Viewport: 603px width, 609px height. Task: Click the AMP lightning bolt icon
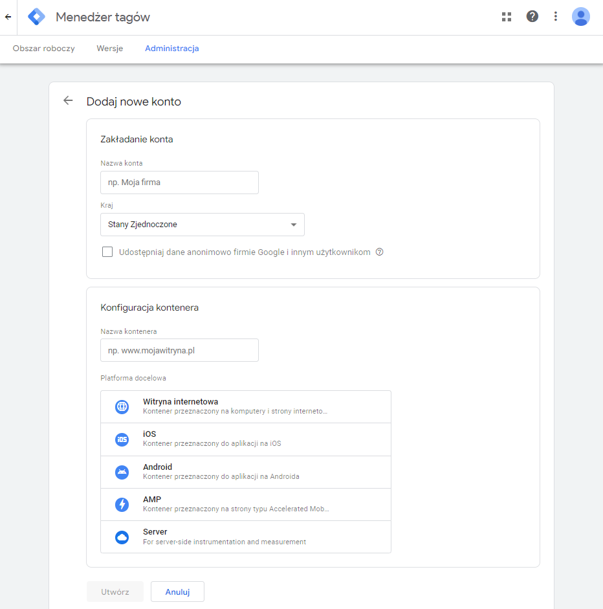point(122,505)
